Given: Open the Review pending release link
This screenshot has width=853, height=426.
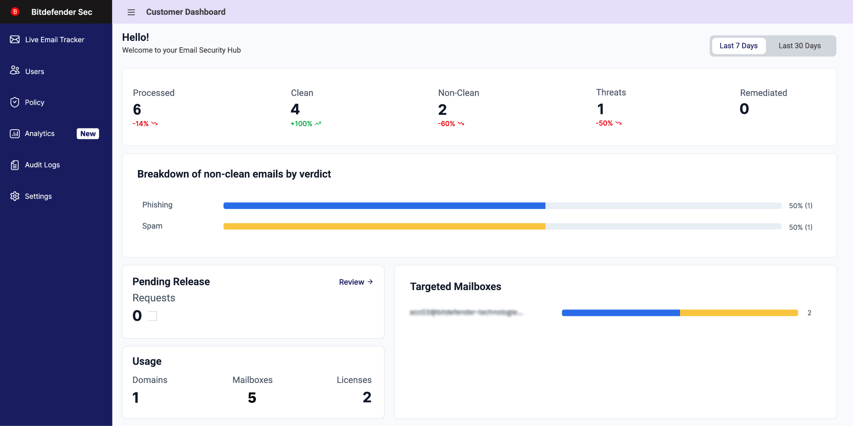Looking at the screenshot, I should coord(351,282).
